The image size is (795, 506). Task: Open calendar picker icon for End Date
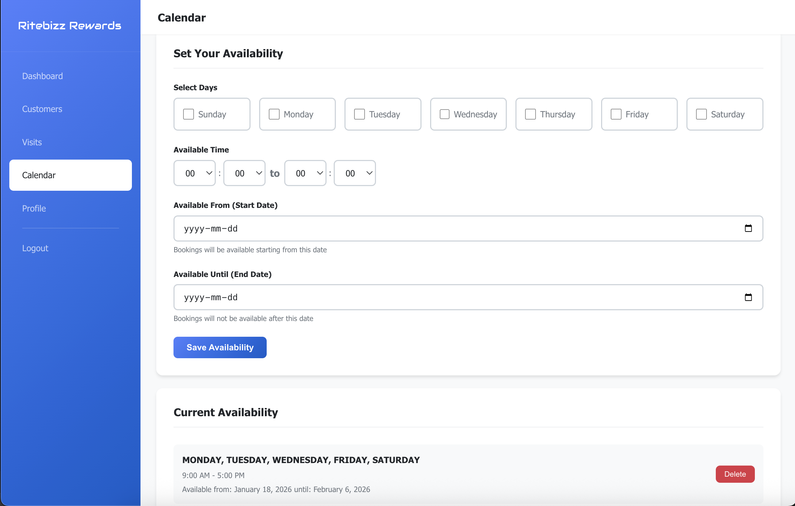point(748,297)
